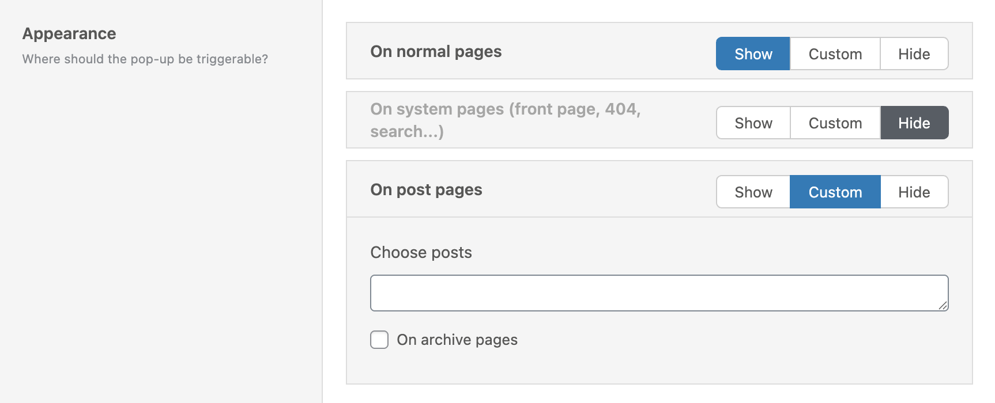Select Show for system pages
The height and width of the screenshot is (403, 995).
[x=753, y=123]
